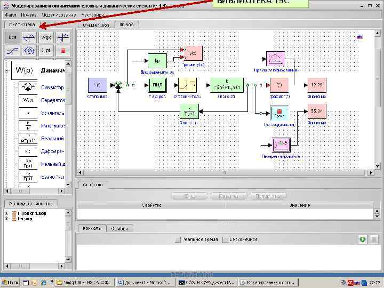Open the Моделирование menu
Image resolution: width=384 pixels, height=288 pixels.
pos(59,15)
